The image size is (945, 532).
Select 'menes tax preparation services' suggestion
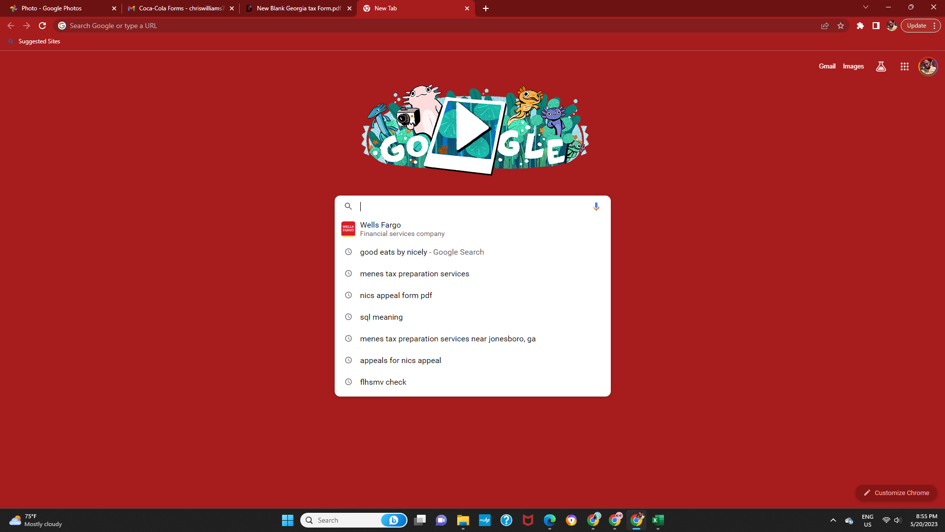[x=472, y=274]
